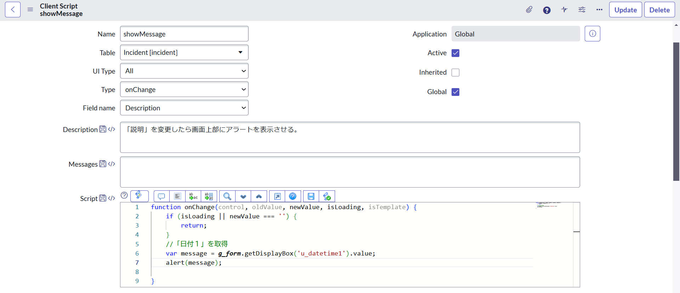The width and height of the screenshot is (680, 293).
Task: Open the activity stream icon in the header
Action: click(x=564, y=10)
